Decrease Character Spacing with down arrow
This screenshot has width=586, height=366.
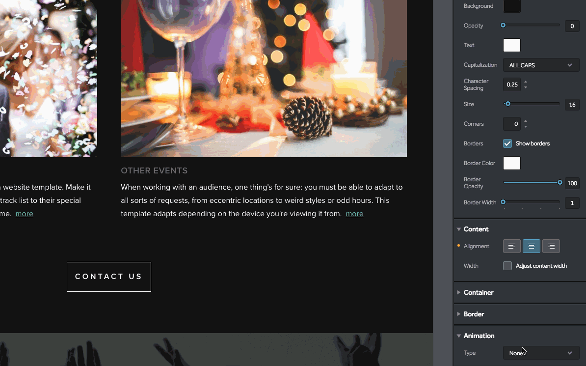point(526,87)
